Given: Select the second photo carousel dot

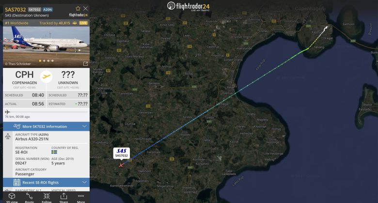Looking at the screenshot, I should tap(44, 61).
